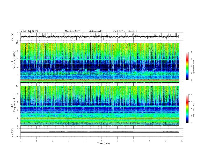Click the ch.2 colorbar "log(PSD)(V²/Hz)" label

tap(194, 110)
